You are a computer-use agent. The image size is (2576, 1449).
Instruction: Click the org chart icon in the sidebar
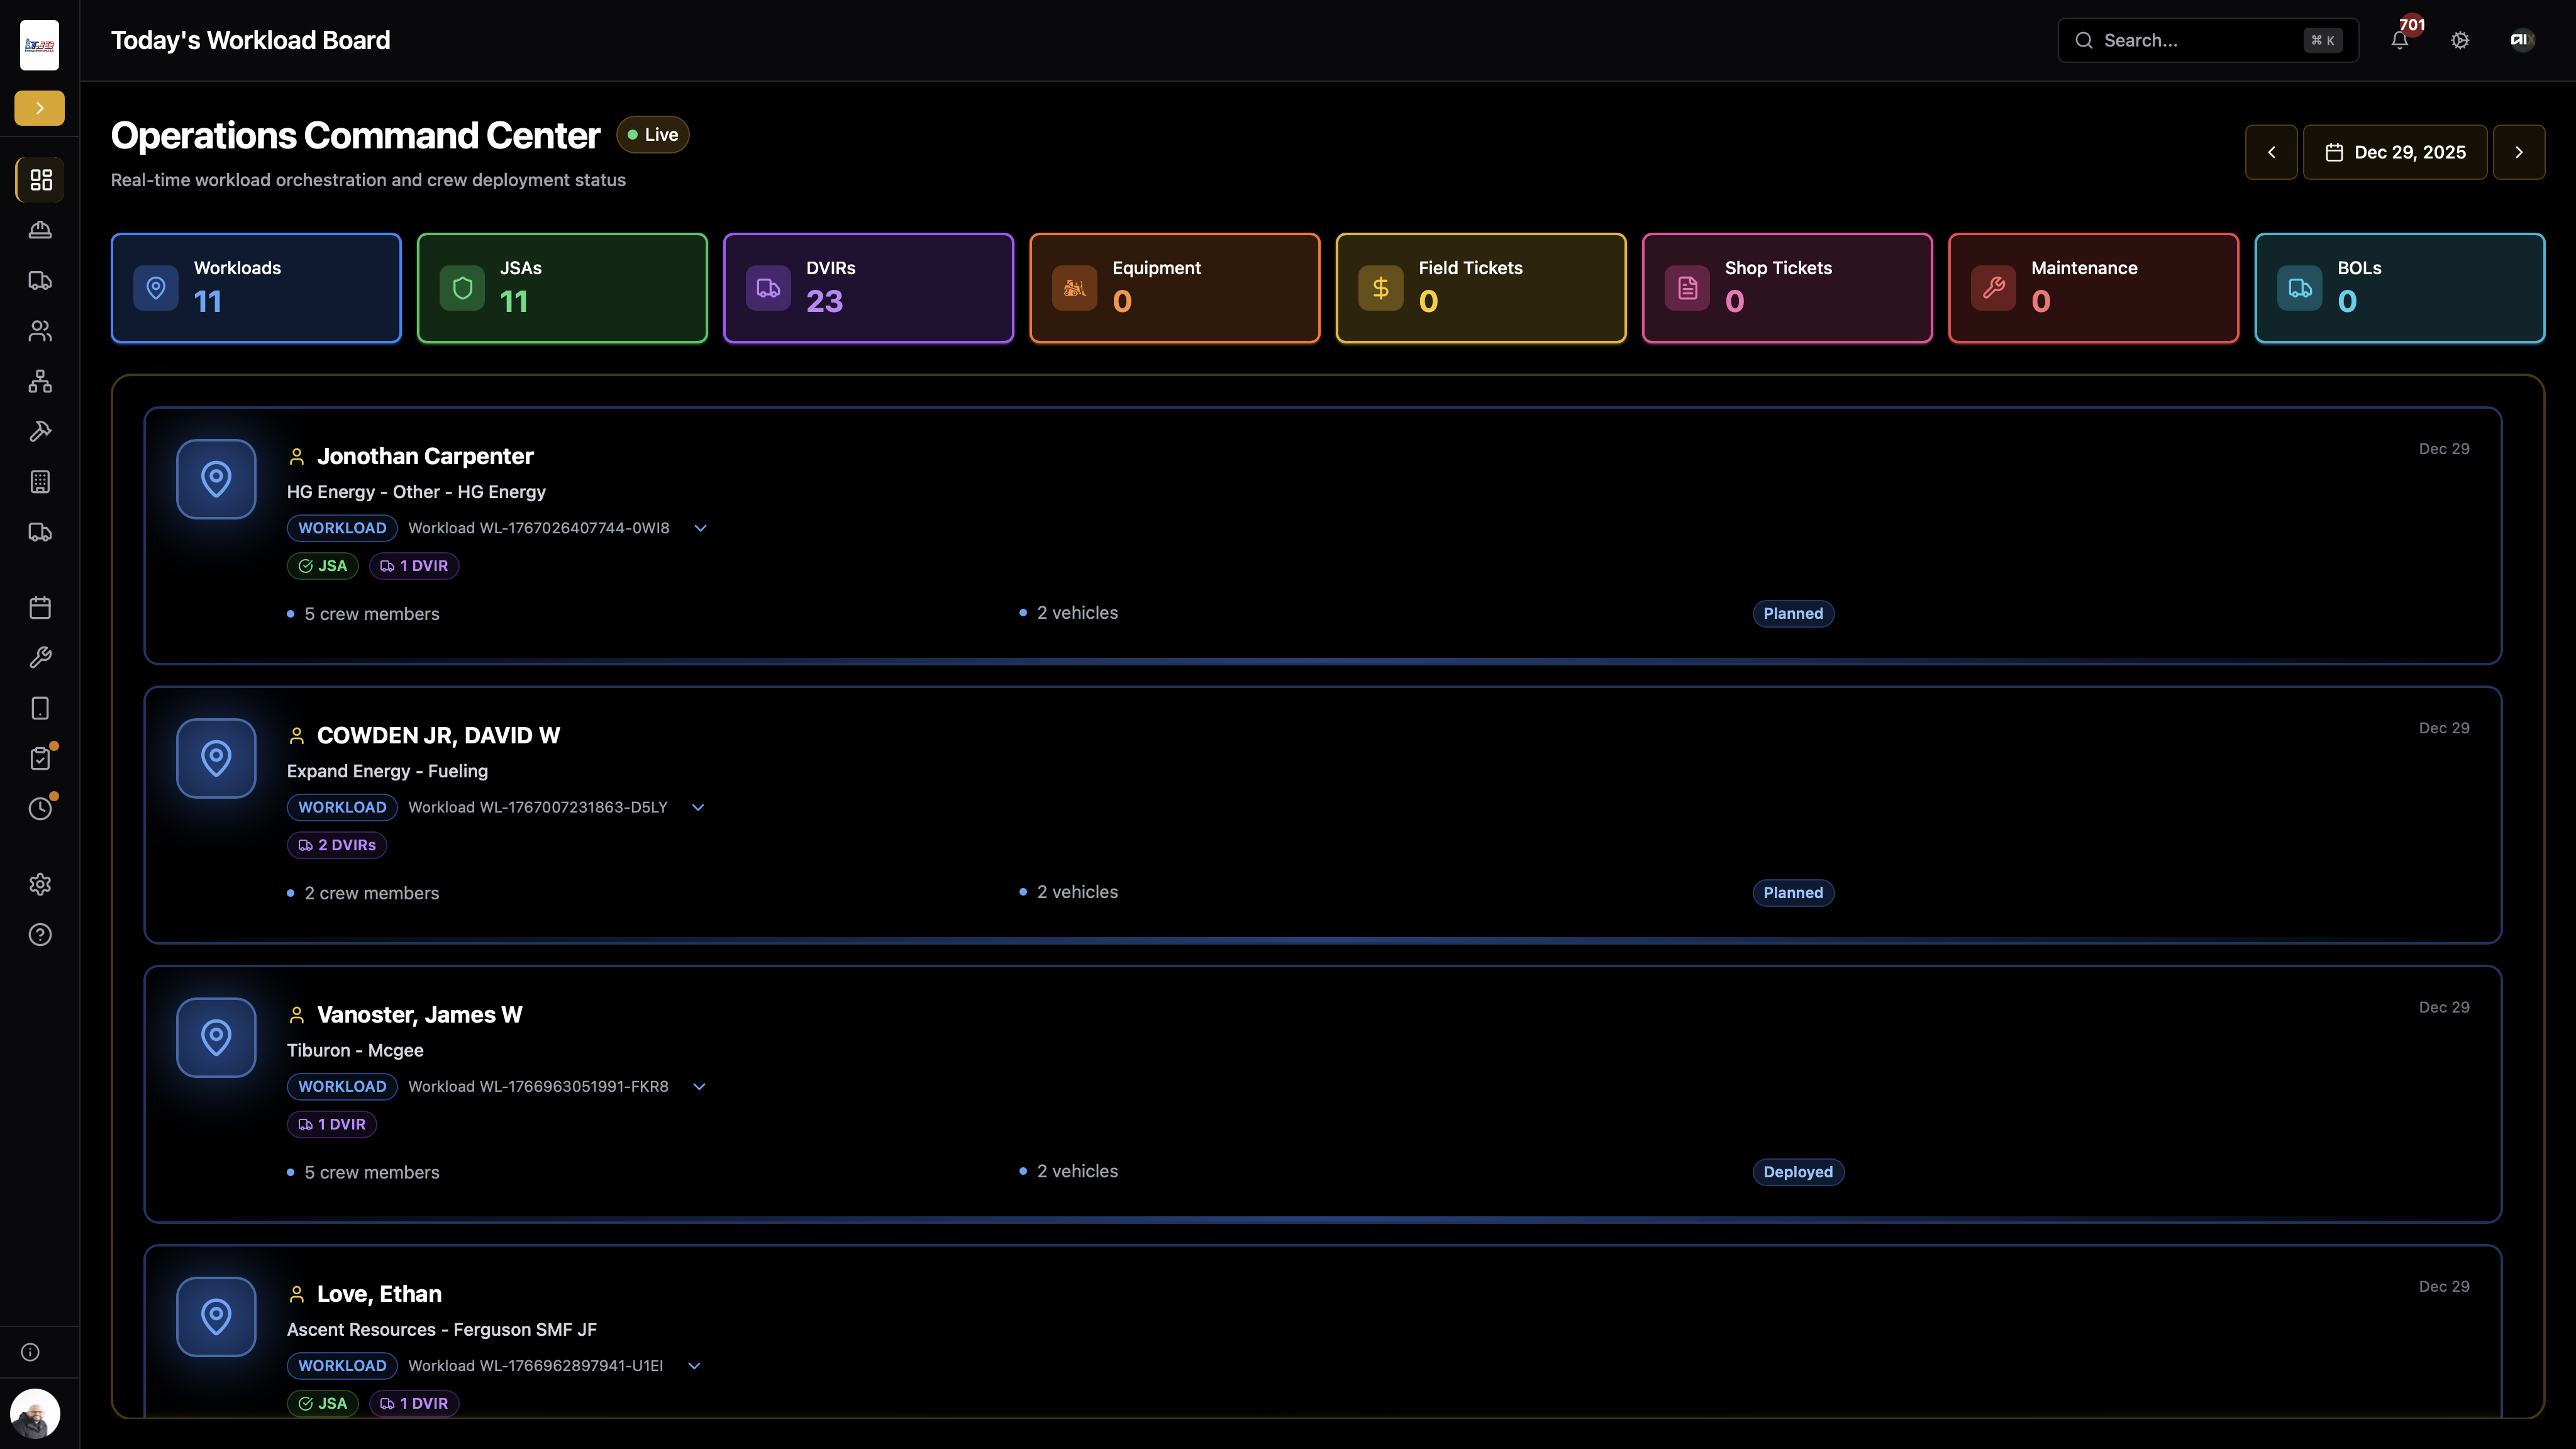click(40, 381)
